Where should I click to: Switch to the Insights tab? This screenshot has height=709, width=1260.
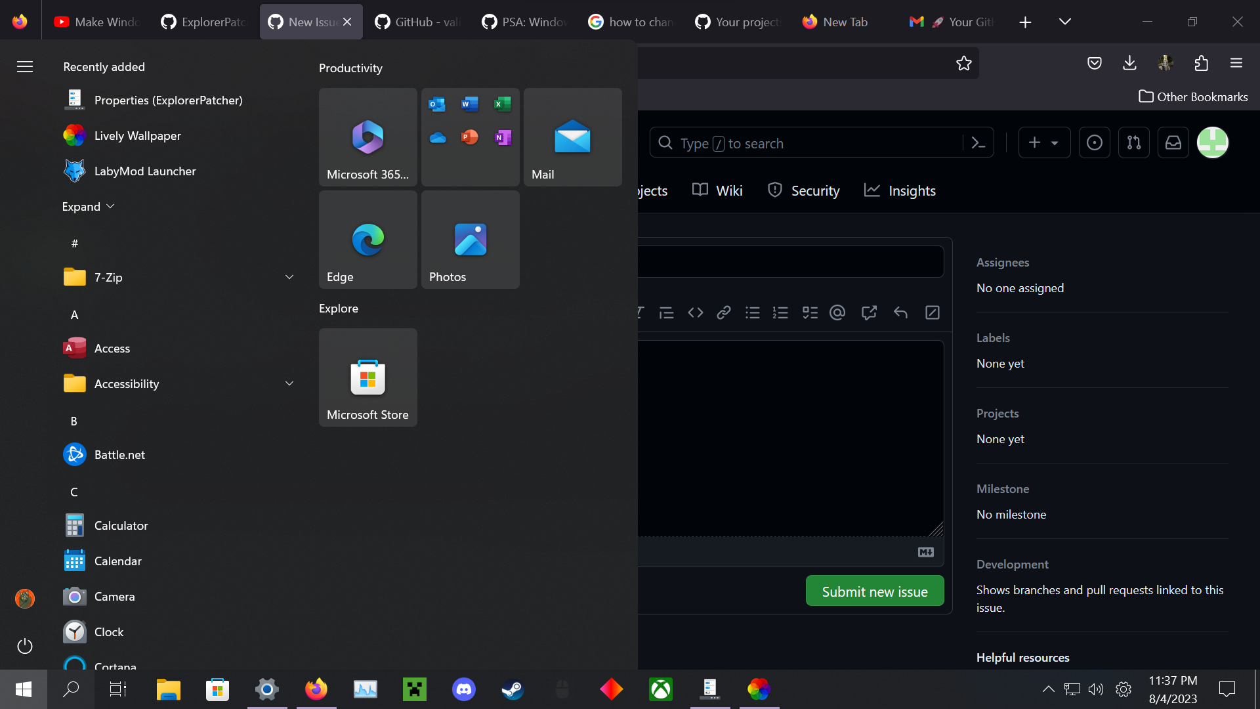(912, 190)
